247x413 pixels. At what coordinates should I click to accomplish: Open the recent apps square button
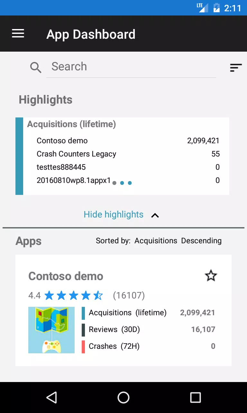[195, 398]
